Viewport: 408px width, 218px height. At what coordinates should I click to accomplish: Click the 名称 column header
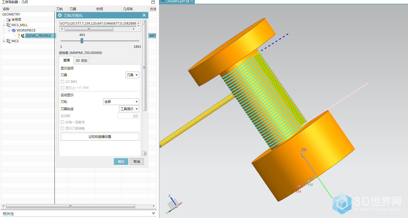tap(28, 9)
